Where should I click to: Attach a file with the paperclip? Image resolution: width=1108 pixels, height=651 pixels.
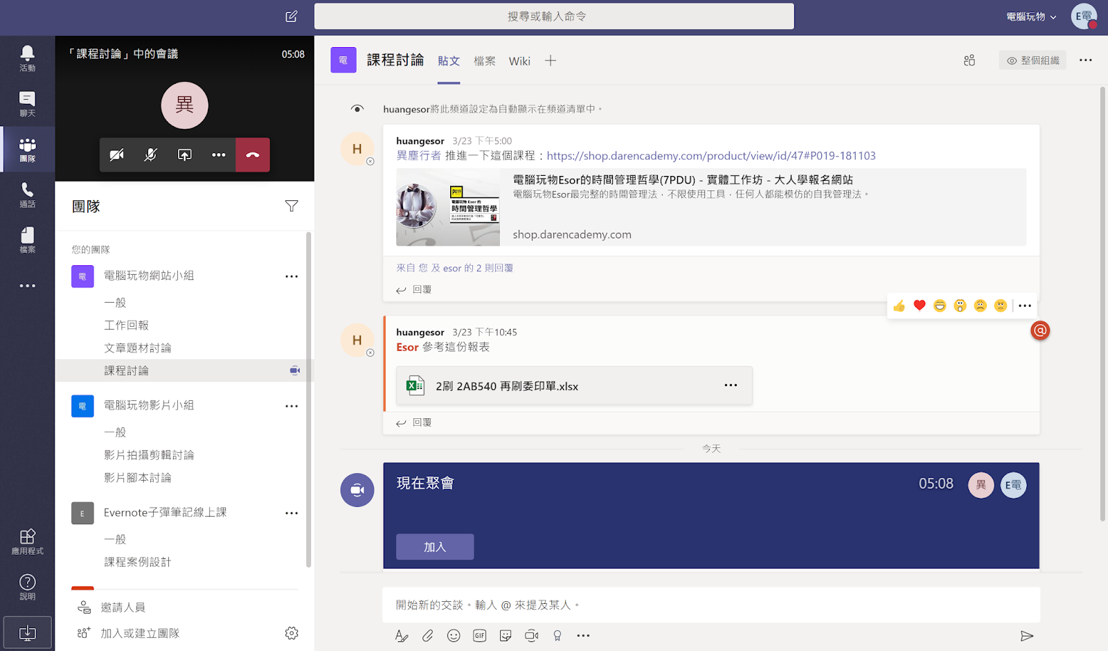point(427,635)
